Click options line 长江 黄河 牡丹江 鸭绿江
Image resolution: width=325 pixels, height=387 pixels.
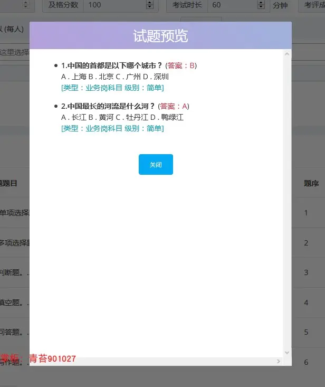(x=122, y=117)
